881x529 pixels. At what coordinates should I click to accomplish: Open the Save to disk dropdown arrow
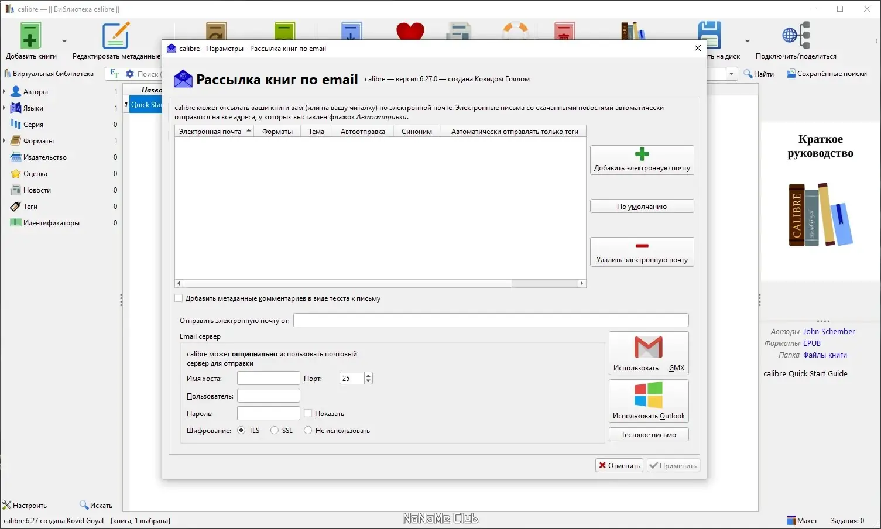point(748,41)
